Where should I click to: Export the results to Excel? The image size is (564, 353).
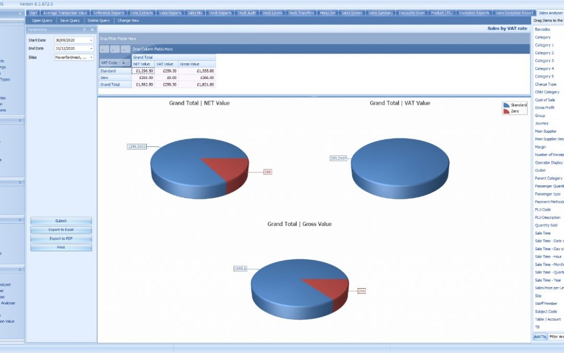tap(61, 230)
